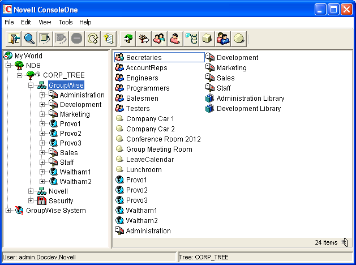Expand the Development node in tree
The height and width of the screenshot is (265, 356).
[x=42, y=104]
